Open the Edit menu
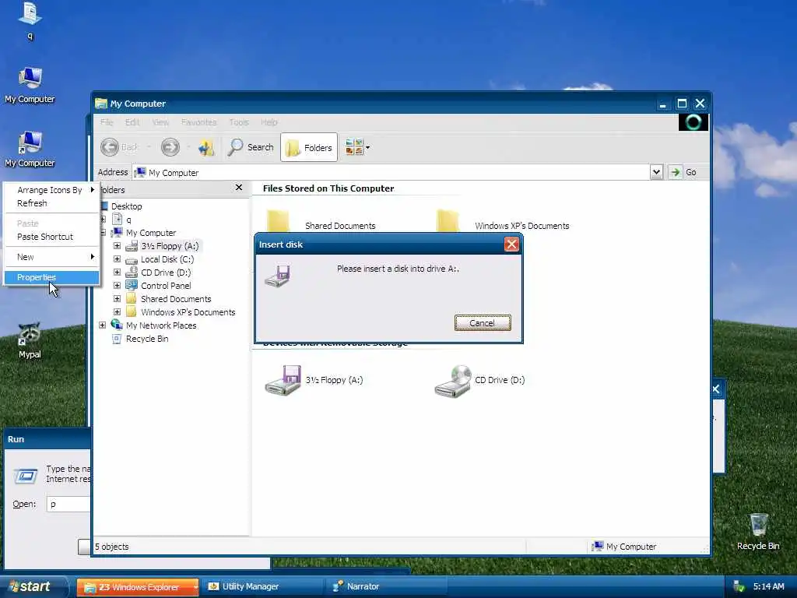 [132, 122]
